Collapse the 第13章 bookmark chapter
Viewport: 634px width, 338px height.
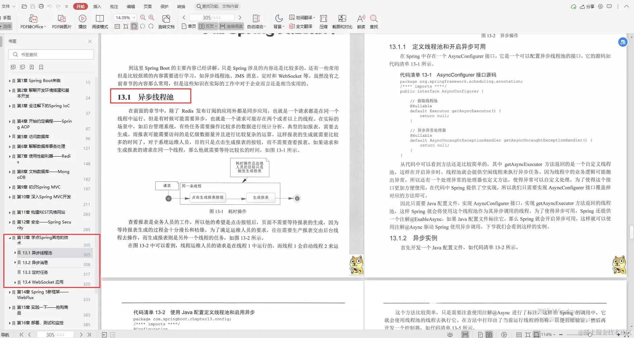pyautogui.click(x=10, y=238)
